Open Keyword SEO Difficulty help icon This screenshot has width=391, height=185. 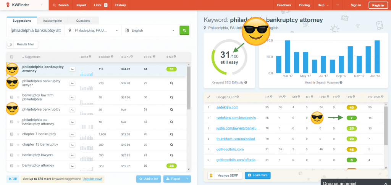point(246,82)
